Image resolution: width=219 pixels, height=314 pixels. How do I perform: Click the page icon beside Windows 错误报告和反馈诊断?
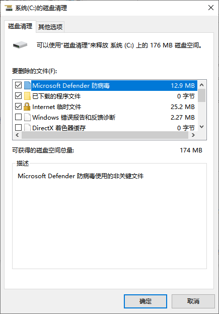27,117
